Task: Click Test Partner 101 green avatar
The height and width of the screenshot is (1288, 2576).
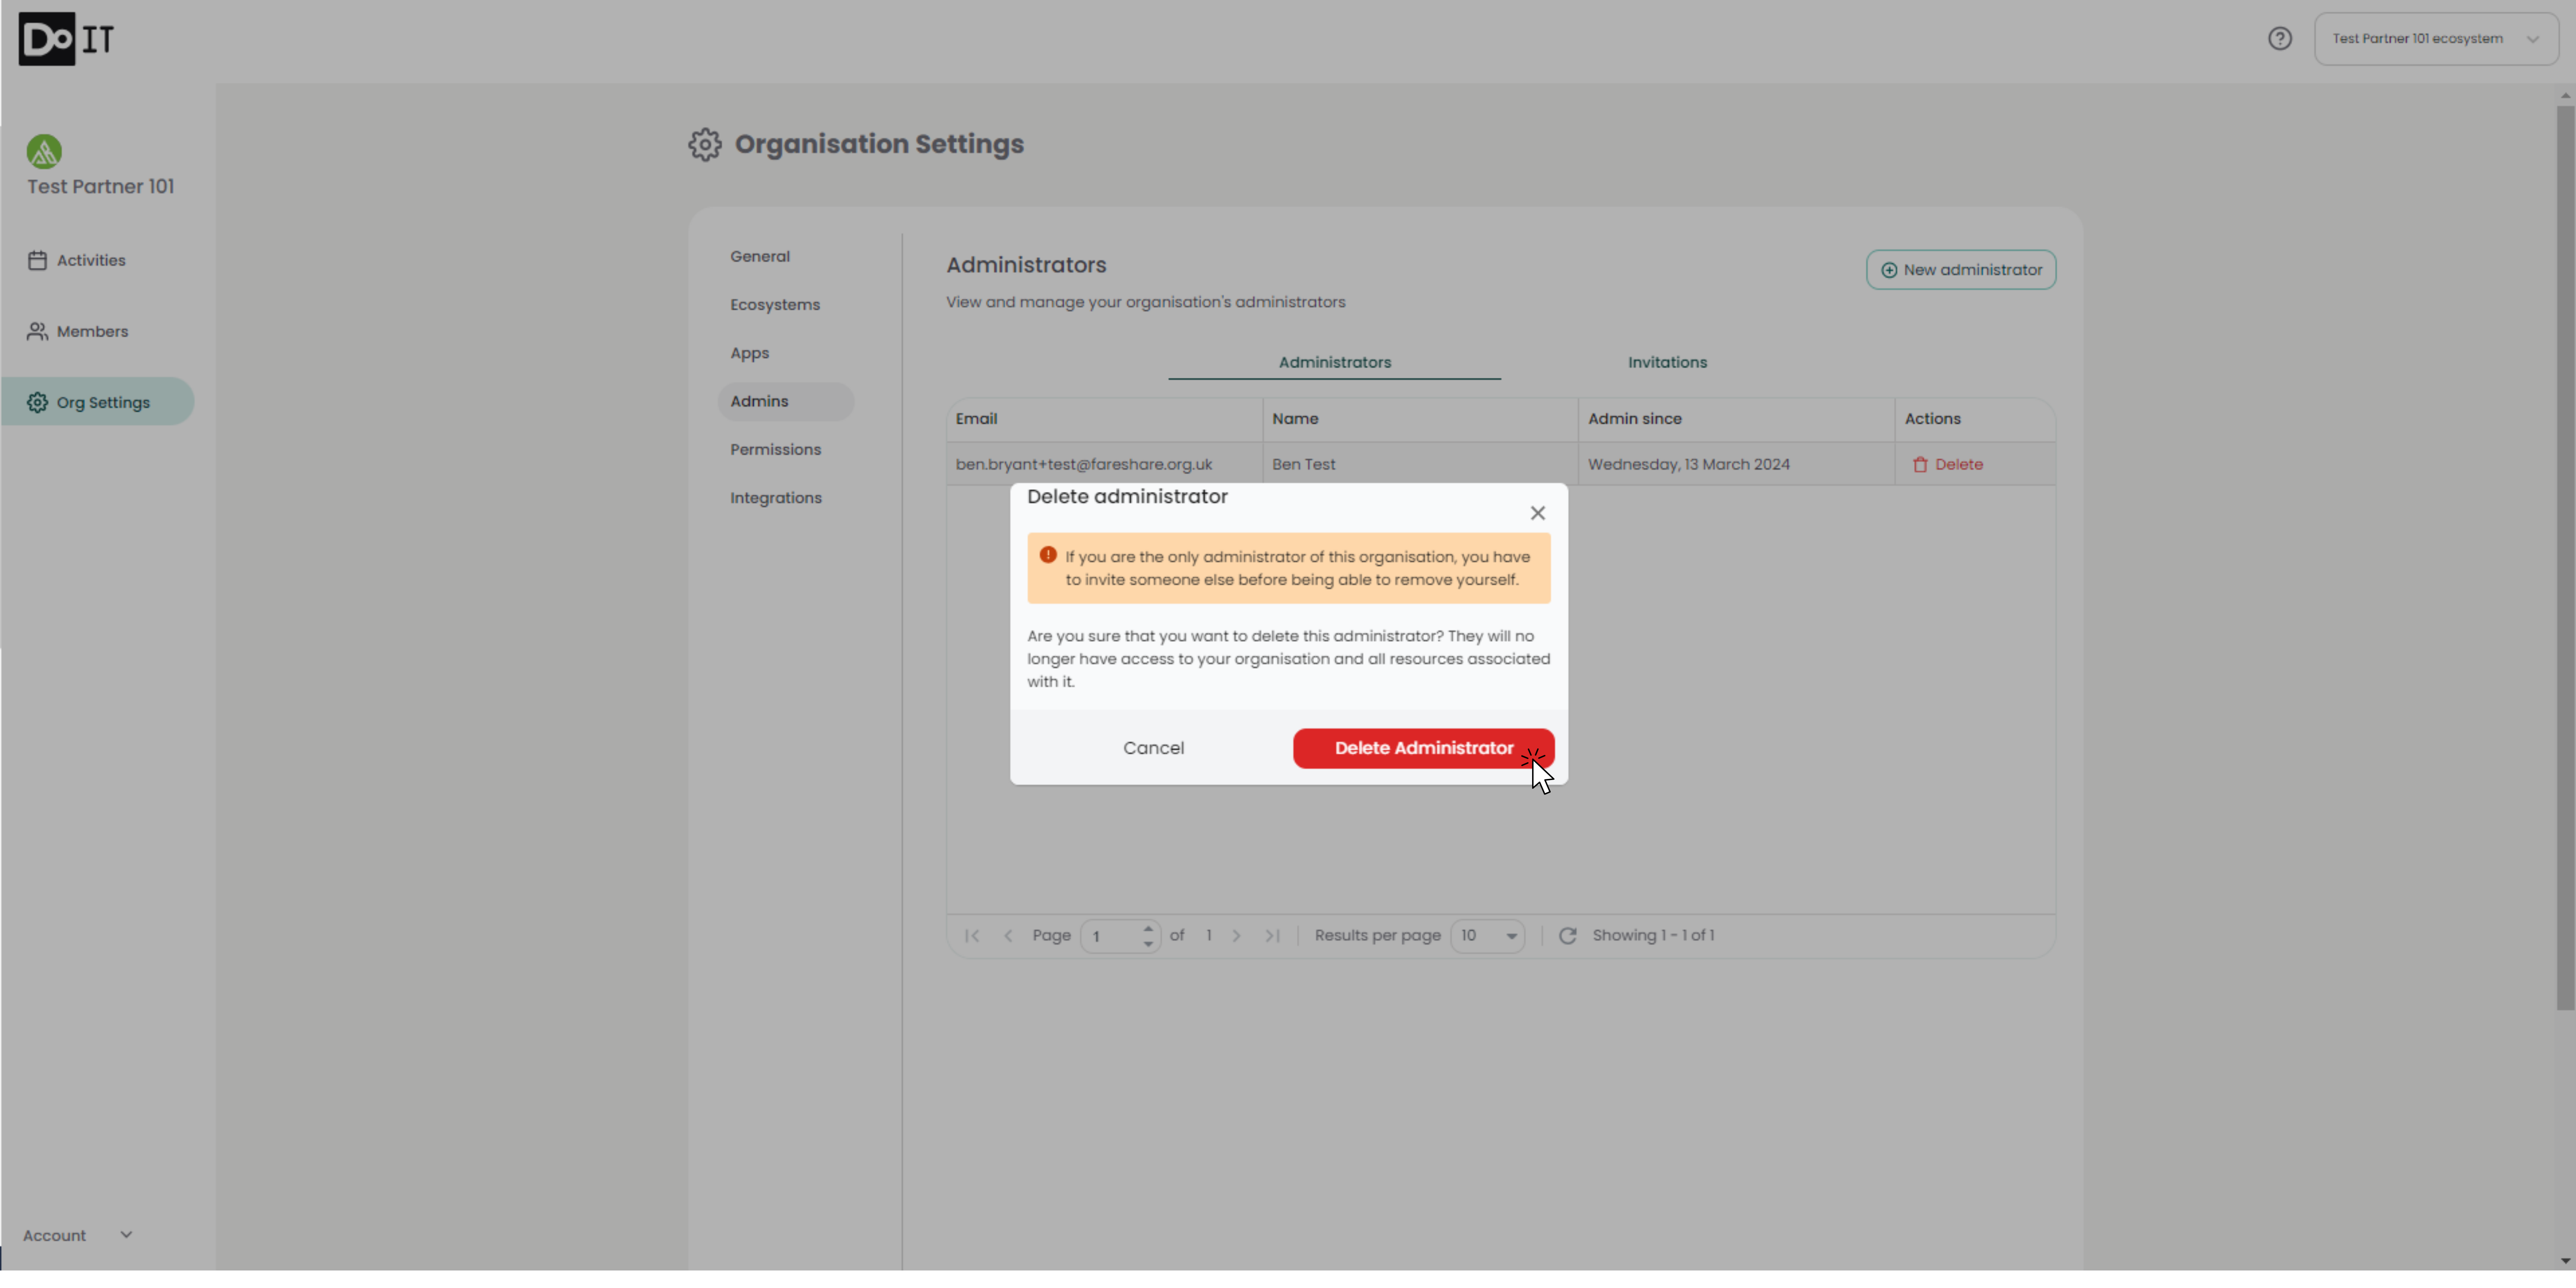Action: pyautogui.click(x=44, y=152)
